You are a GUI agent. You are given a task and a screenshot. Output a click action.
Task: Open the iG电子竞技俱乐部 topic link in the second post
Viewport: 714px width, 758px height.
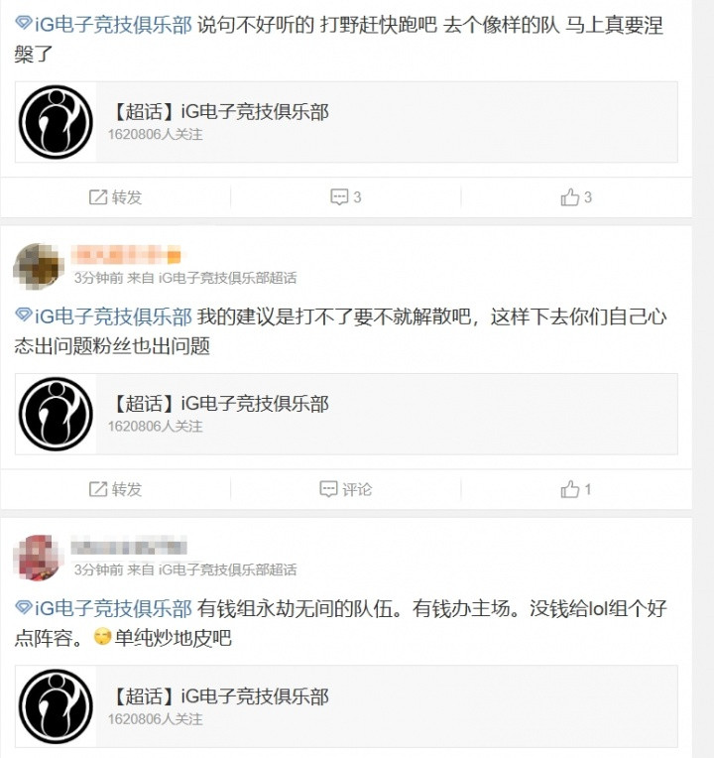[113, 316]
